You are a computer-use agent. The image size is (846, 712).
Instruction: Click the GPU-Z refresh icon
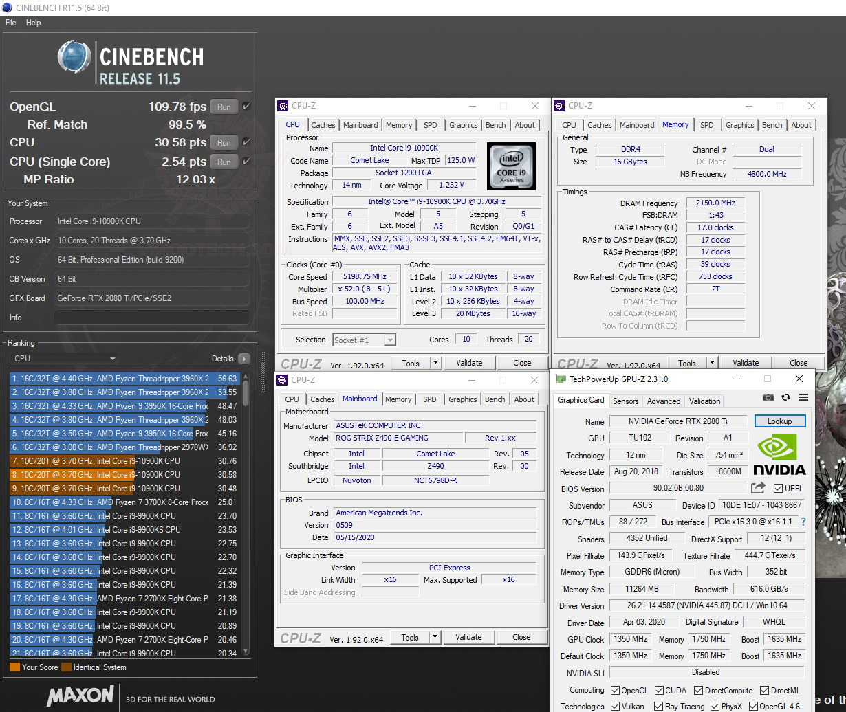tap(786, 397)
